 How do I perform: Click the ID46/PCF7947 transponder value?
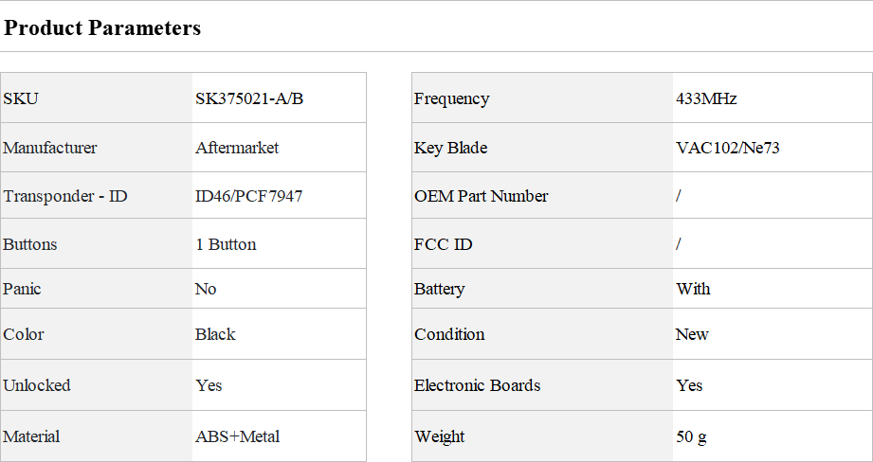coord(249,196)
